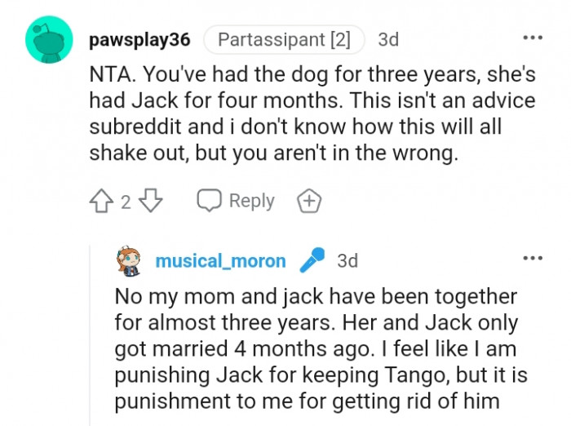Open the 3d timestamp on pawsplay36's comment
Image resolution: width=571 pixels, height=426 pixels.
(x=388, y=39)
